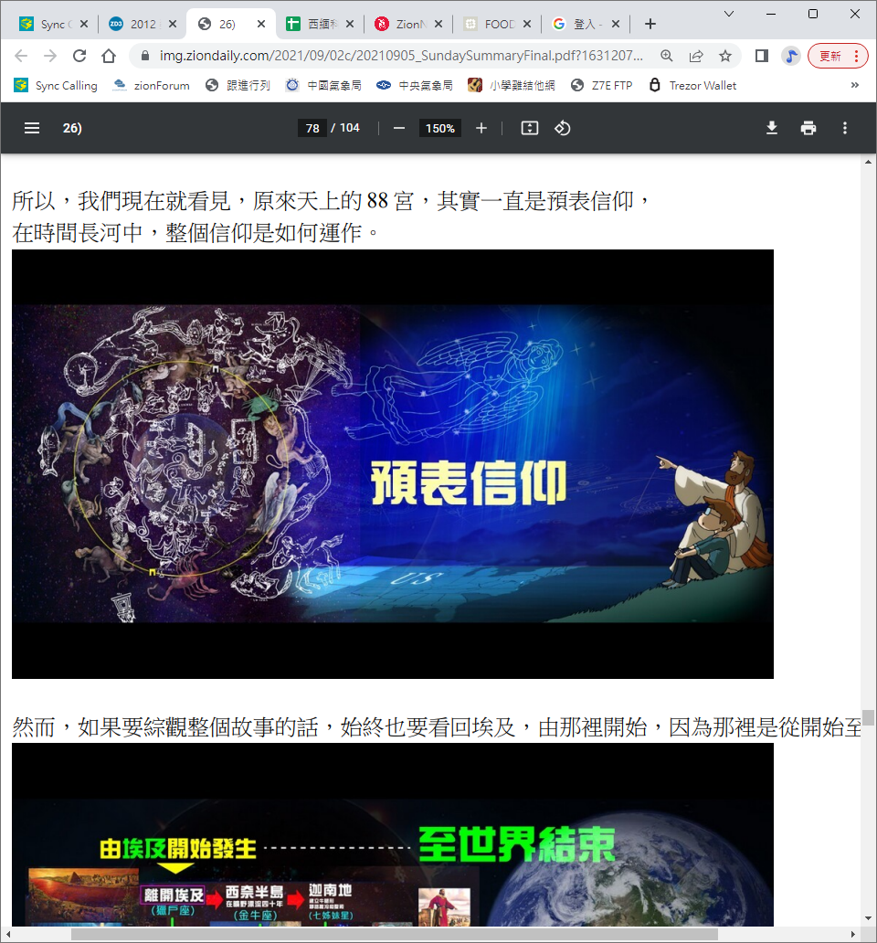Open zionForum bookmark
Viewport: 877px width, 943px height.
[152, 85]
